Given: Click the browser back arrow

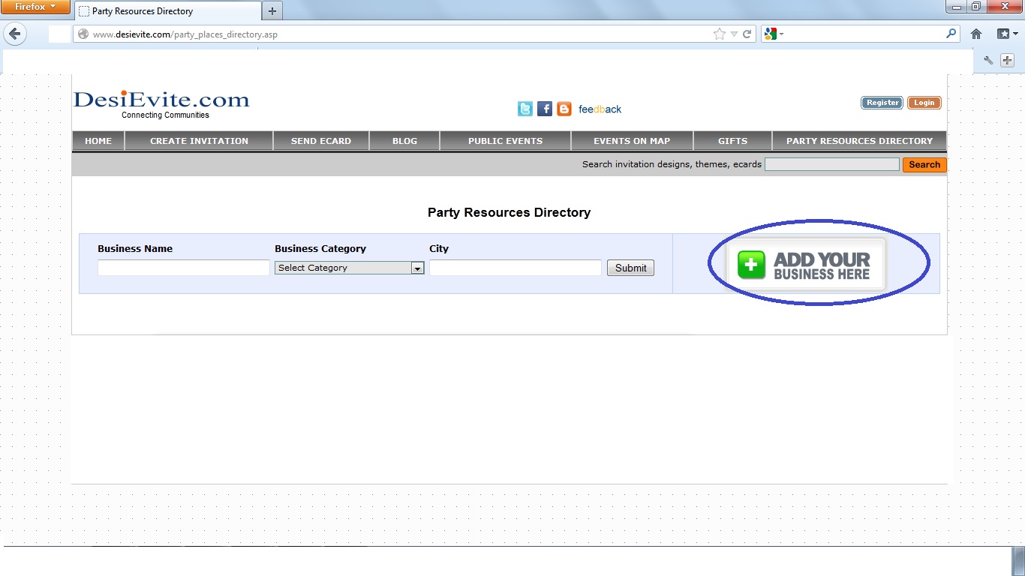Looking at the screenshot, I should pyautogui.click(x=15, y=34).
